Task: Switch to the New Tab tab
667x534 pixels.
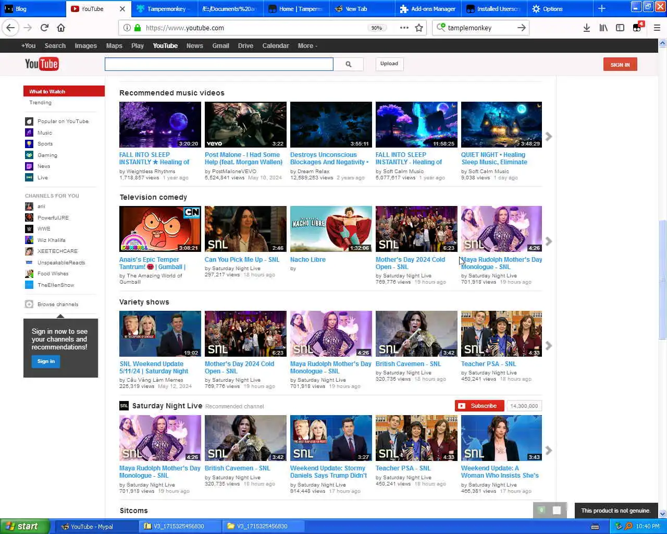Action: tap(362, 9)
